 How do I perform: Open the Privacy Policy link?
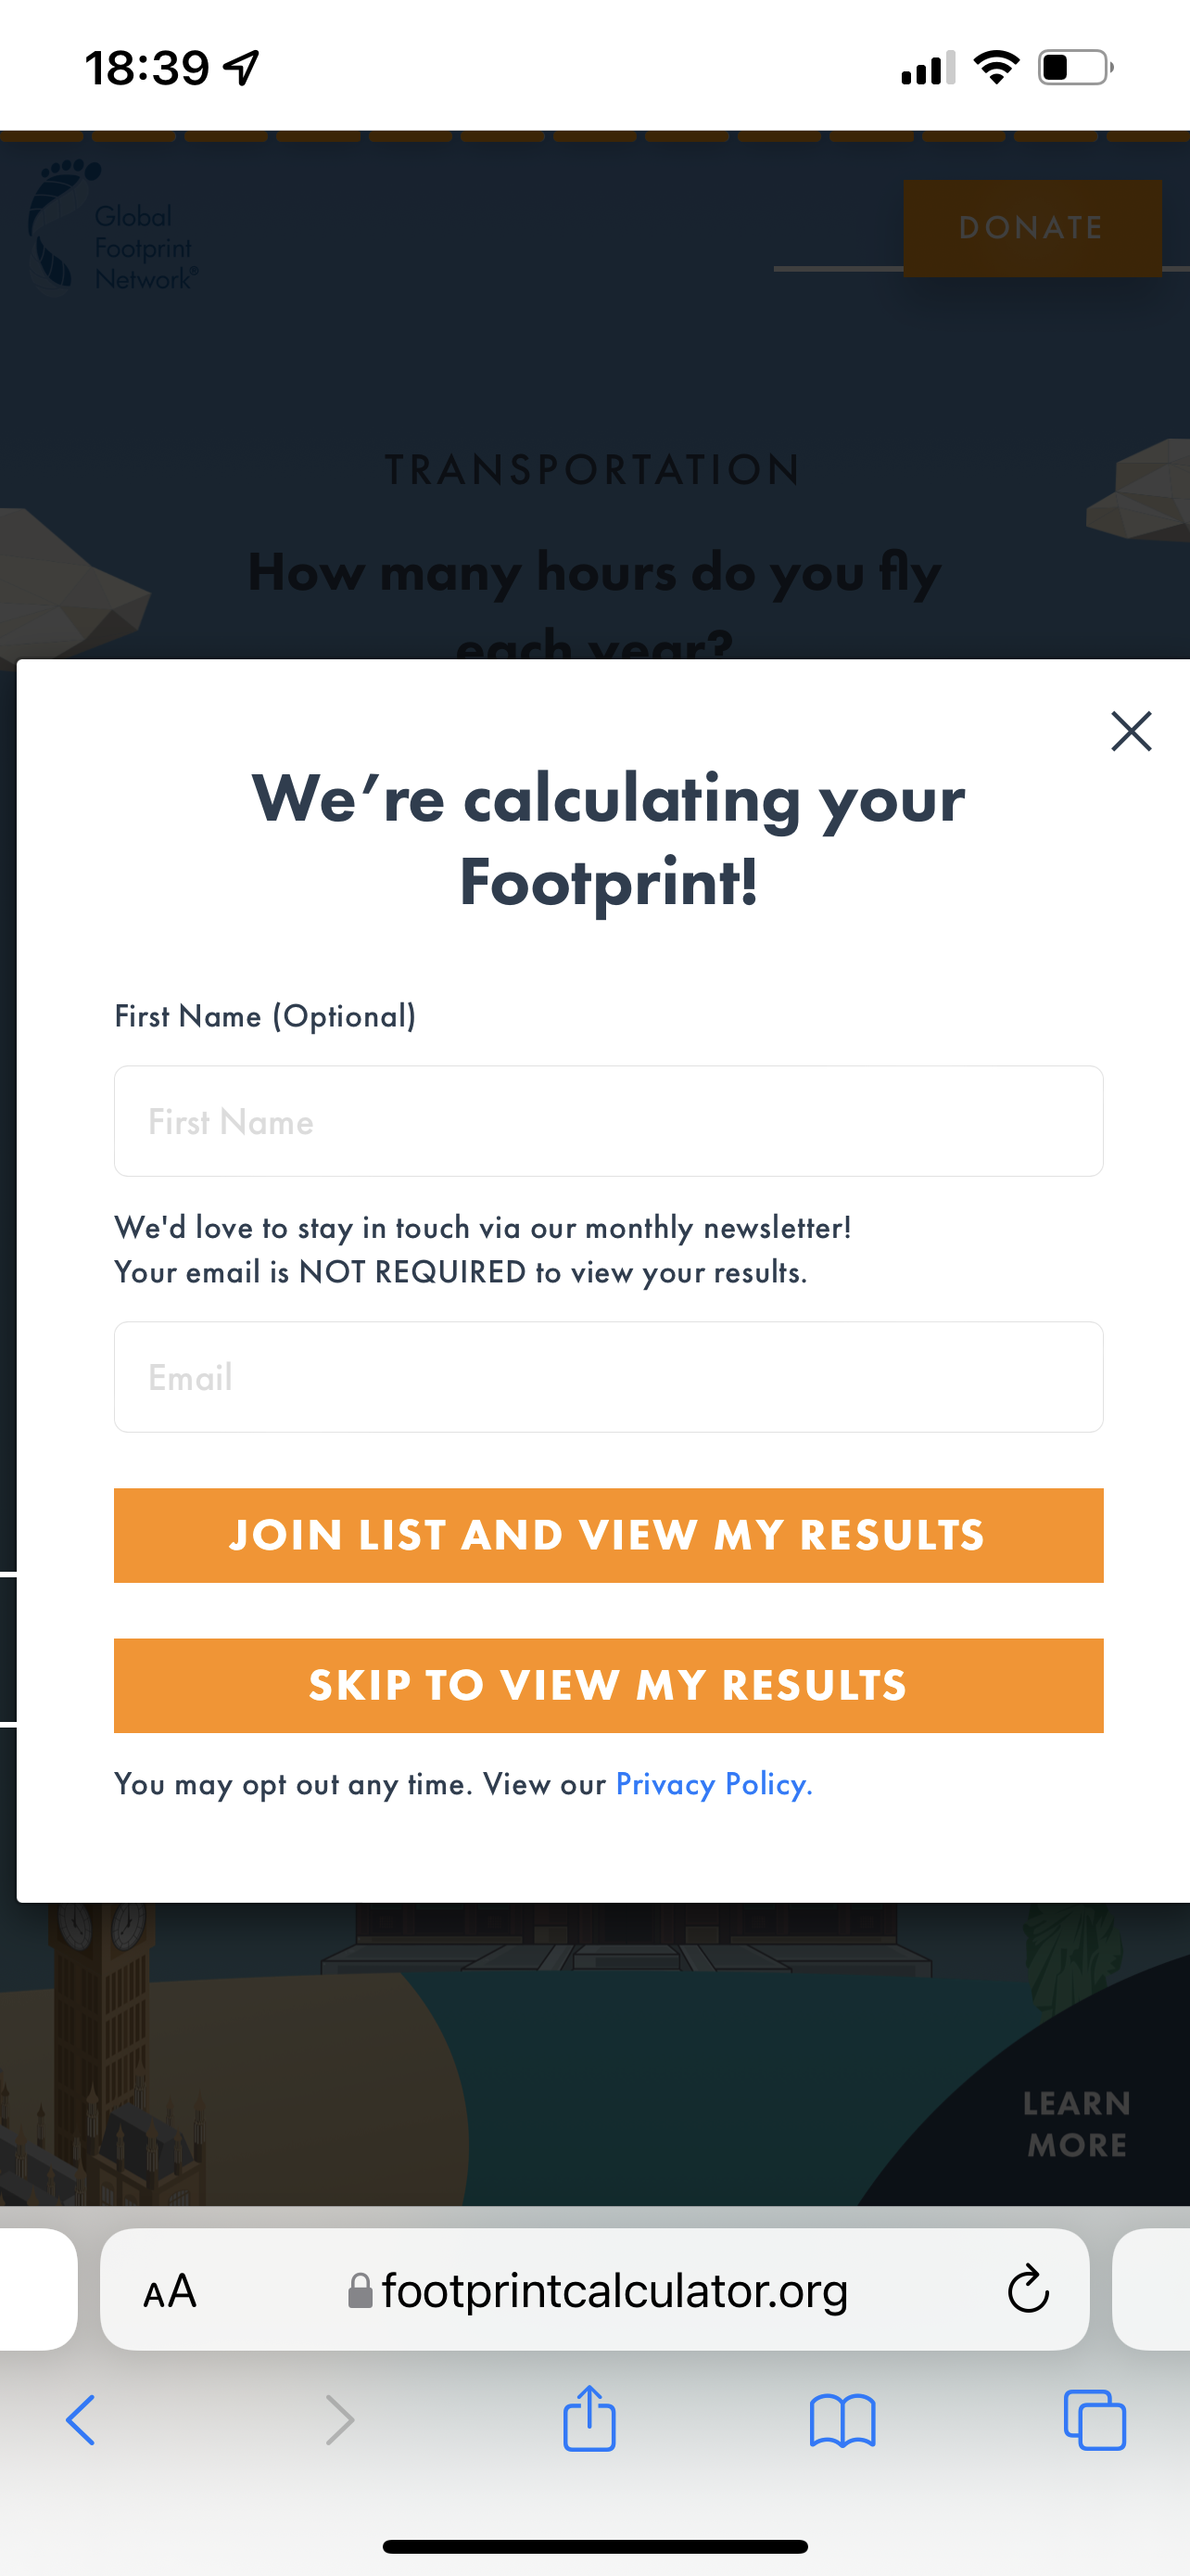coord(714,1784)
